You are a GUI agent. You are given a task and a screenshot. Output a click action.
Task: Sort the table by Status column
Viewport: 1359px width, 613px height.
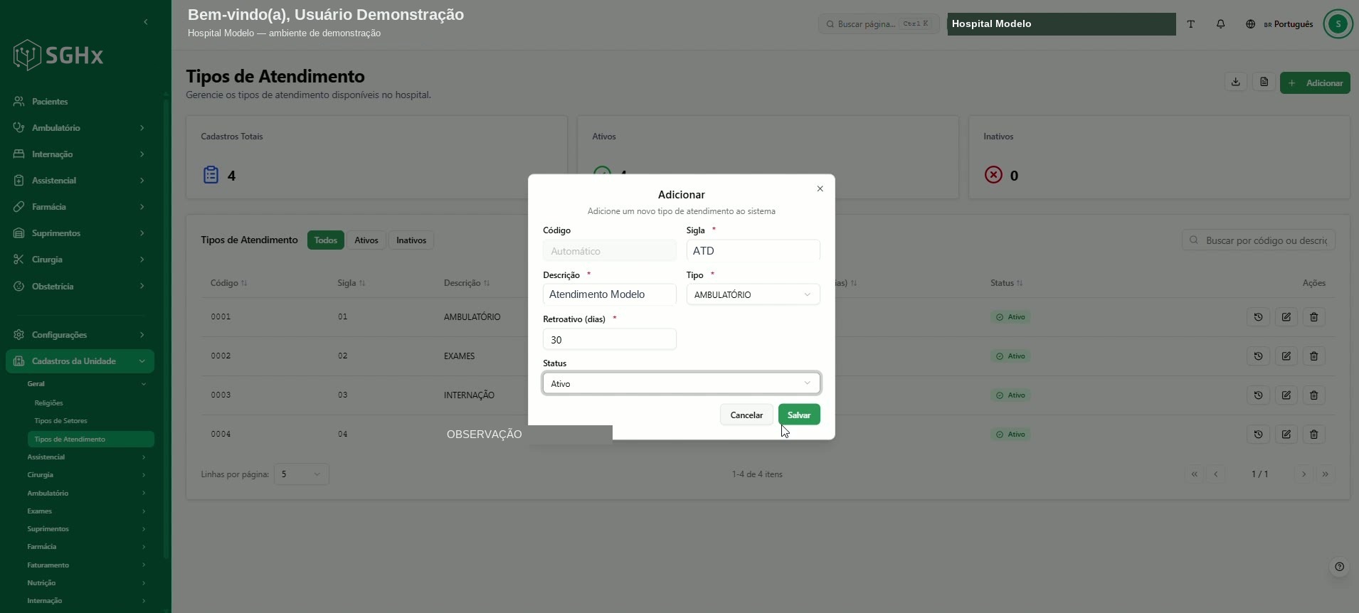1007,283
